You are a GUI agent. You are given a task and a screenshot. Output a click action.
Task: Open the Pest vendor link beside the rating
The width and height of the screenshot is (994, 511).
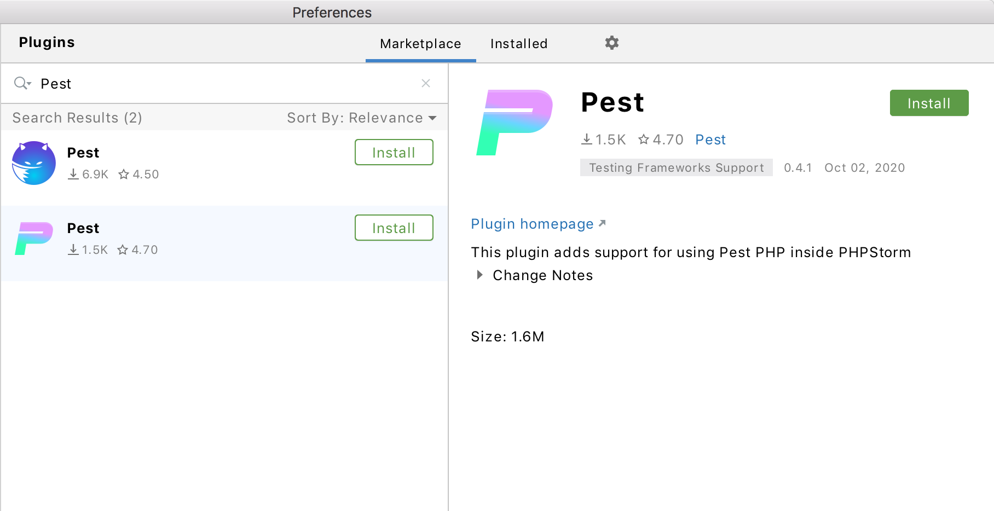click(710, 140)
